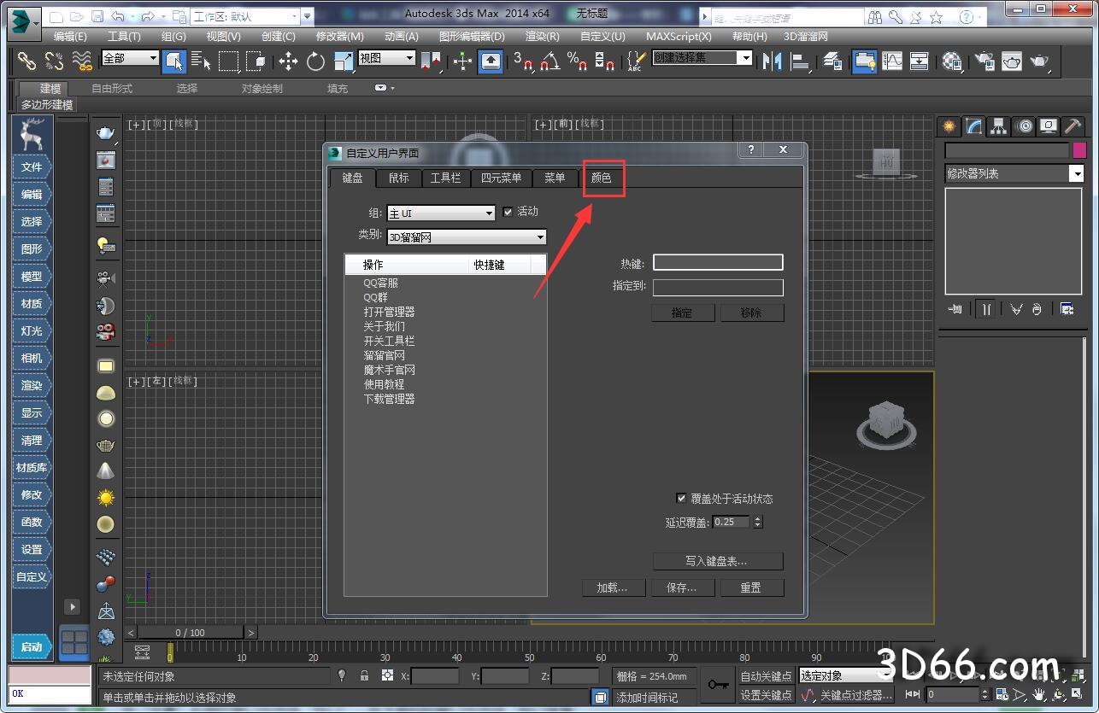Click the 加载... (Load) button
This screenshot has width=1099, height=713.
(x=612, y=587)
